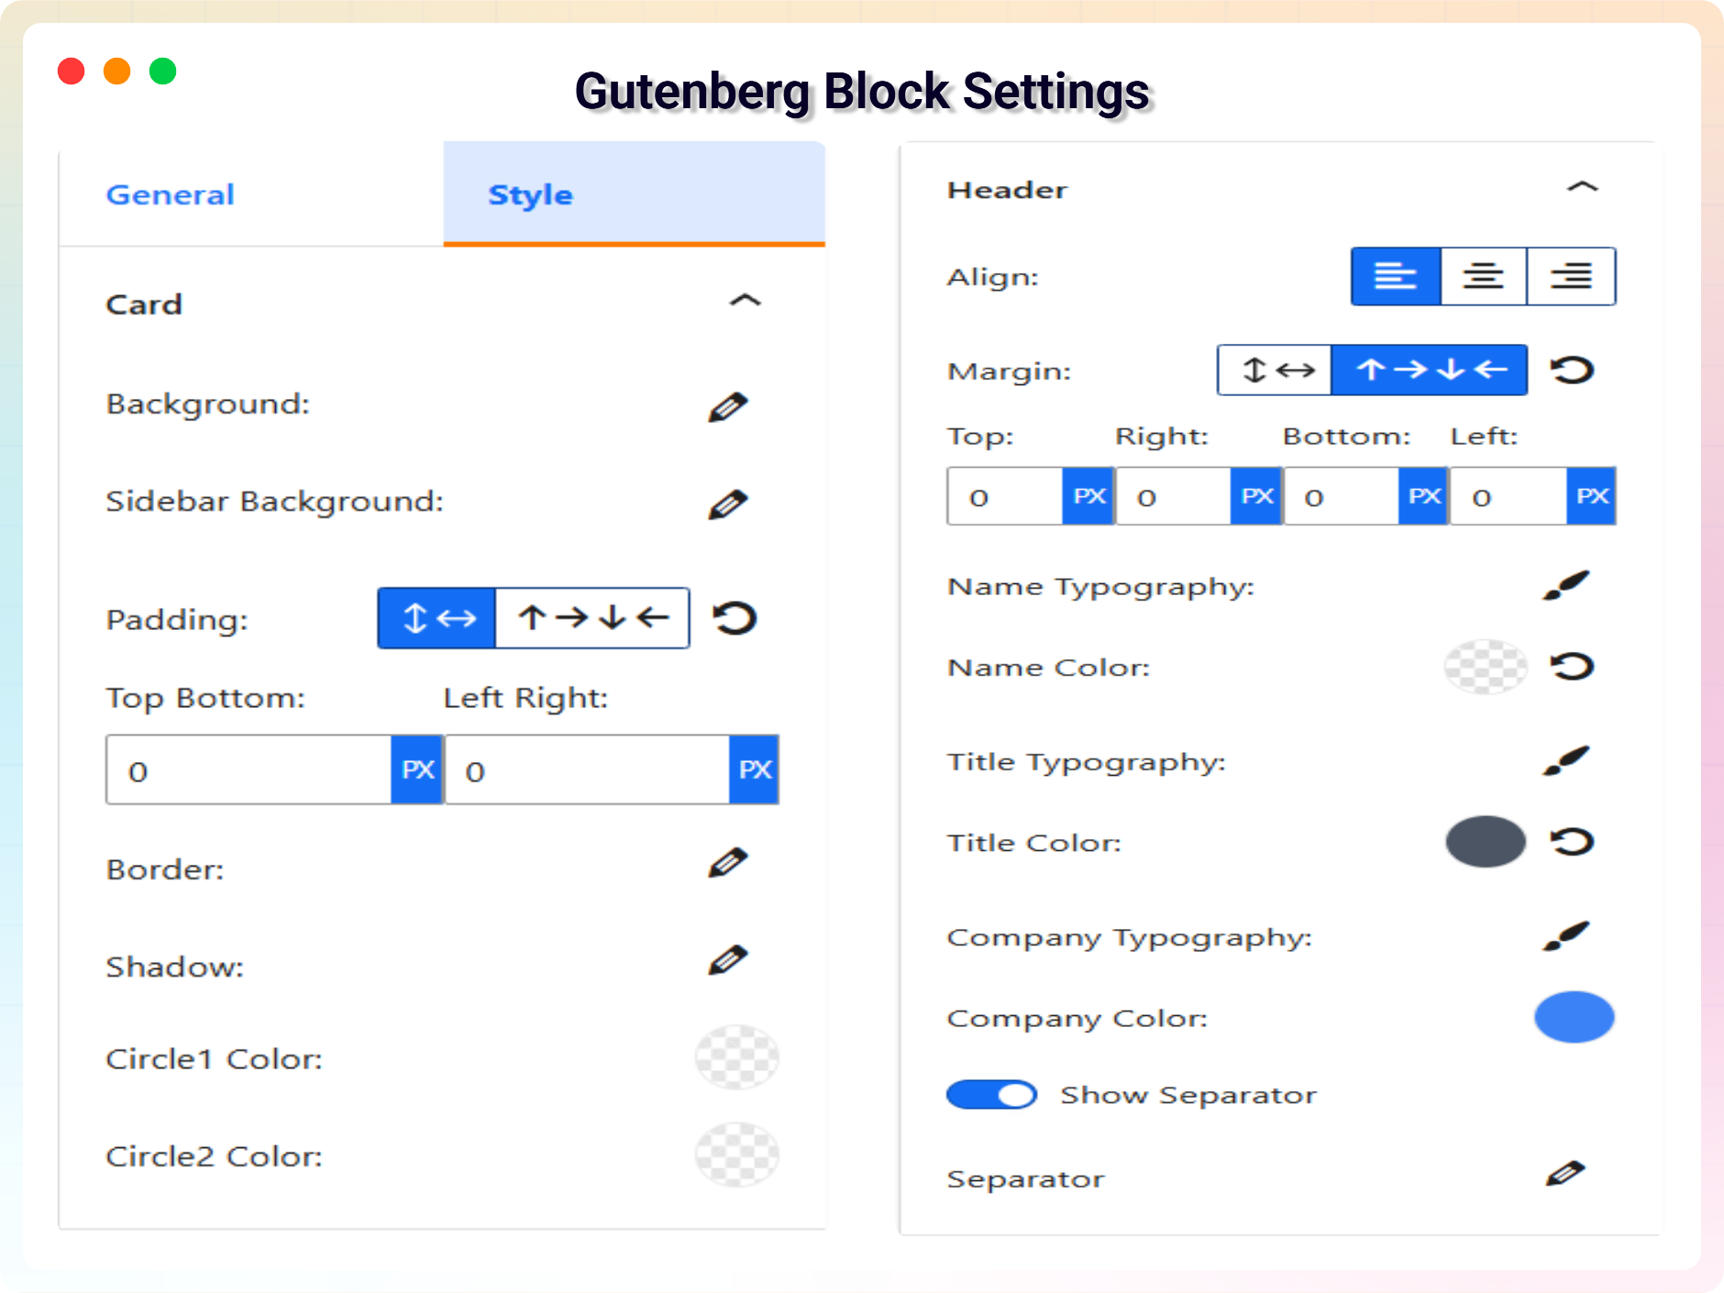The width and height of the screenshot is (1724, 1293).
Task: Click the Sidebar Background pencil icon
Action: (x=728, y=503)
